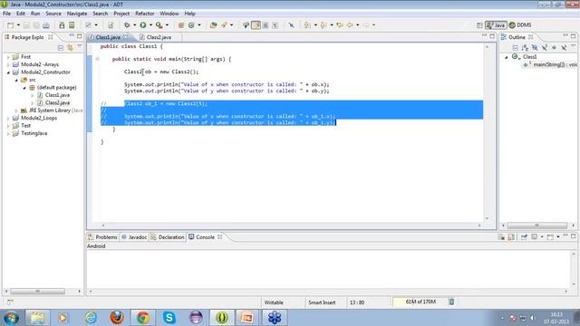Open the Android SDK Manager icon
Screen dimensions: 580x326
[62, 25]
